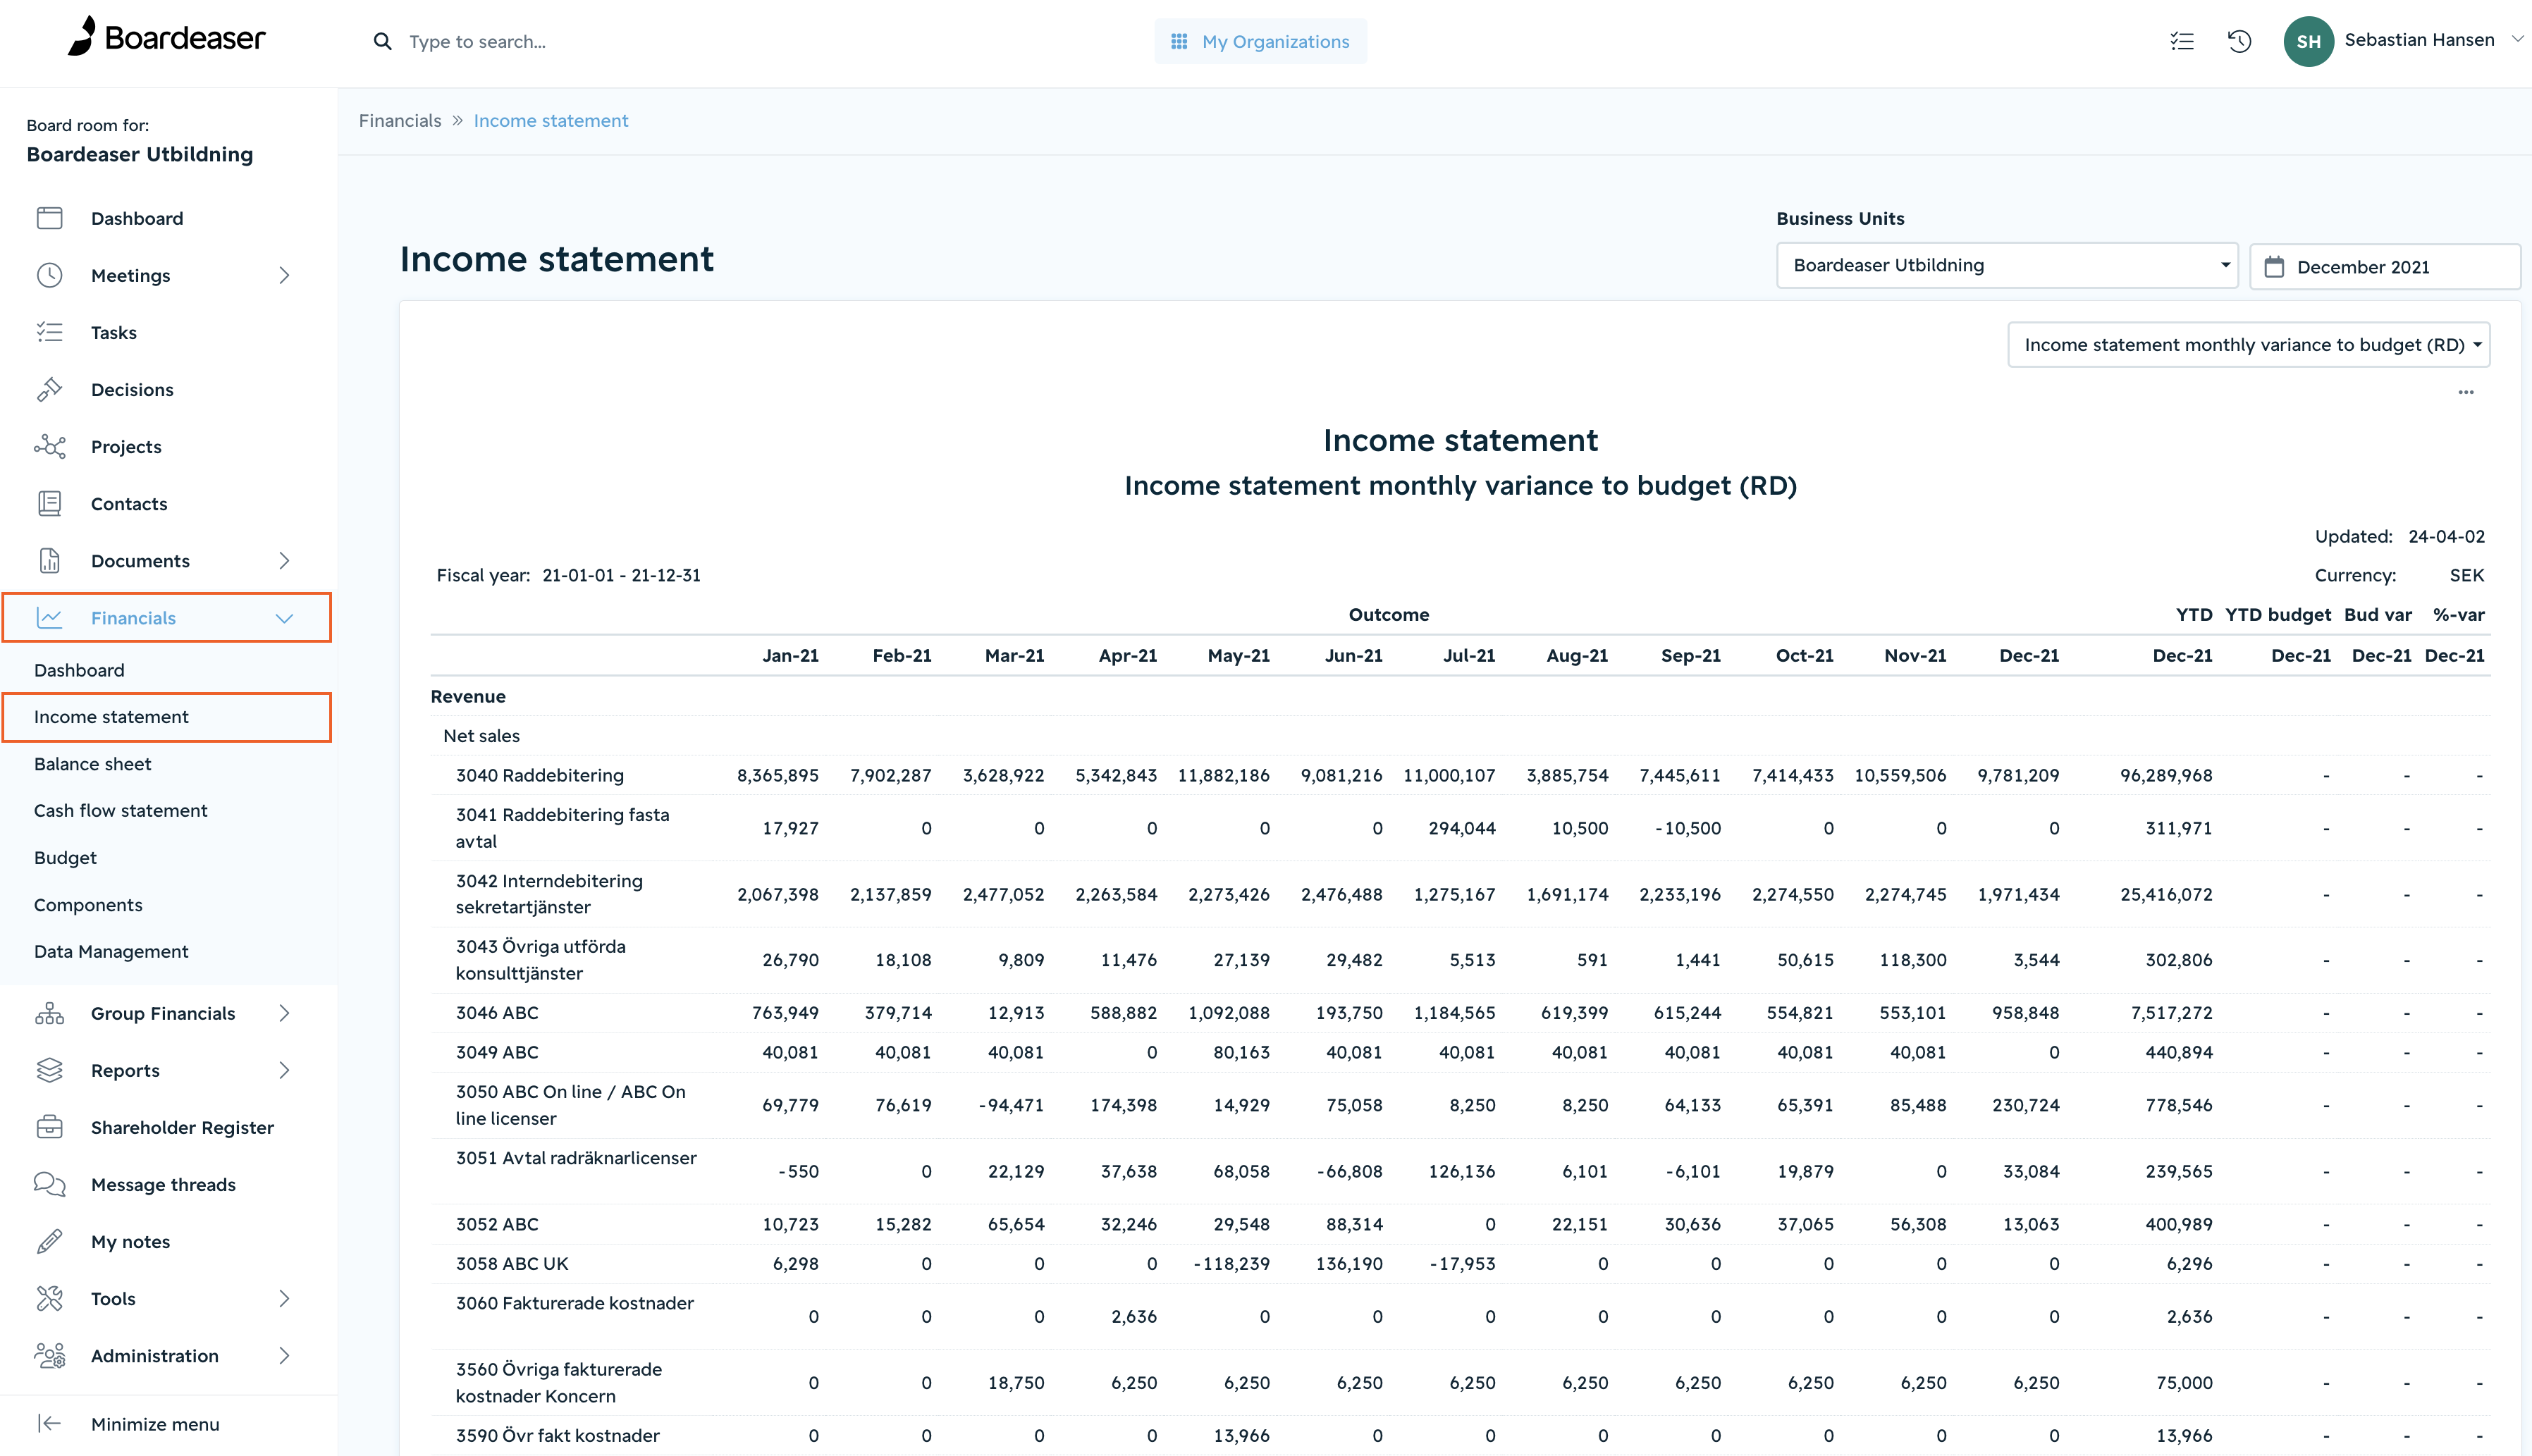Expand the Group Financials chevron
Image resolution: width=2532 pixels, height=1456 pixels.
click(x=284, y=1013)
